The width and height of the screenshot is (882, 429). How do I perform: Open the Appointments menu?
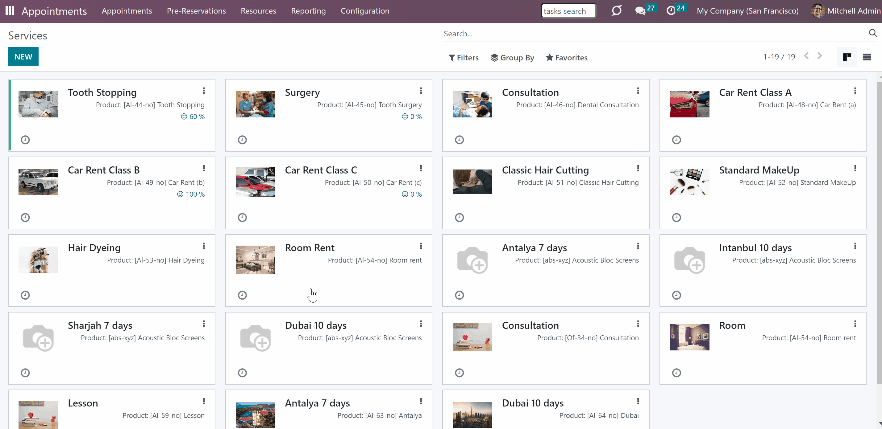127,11
